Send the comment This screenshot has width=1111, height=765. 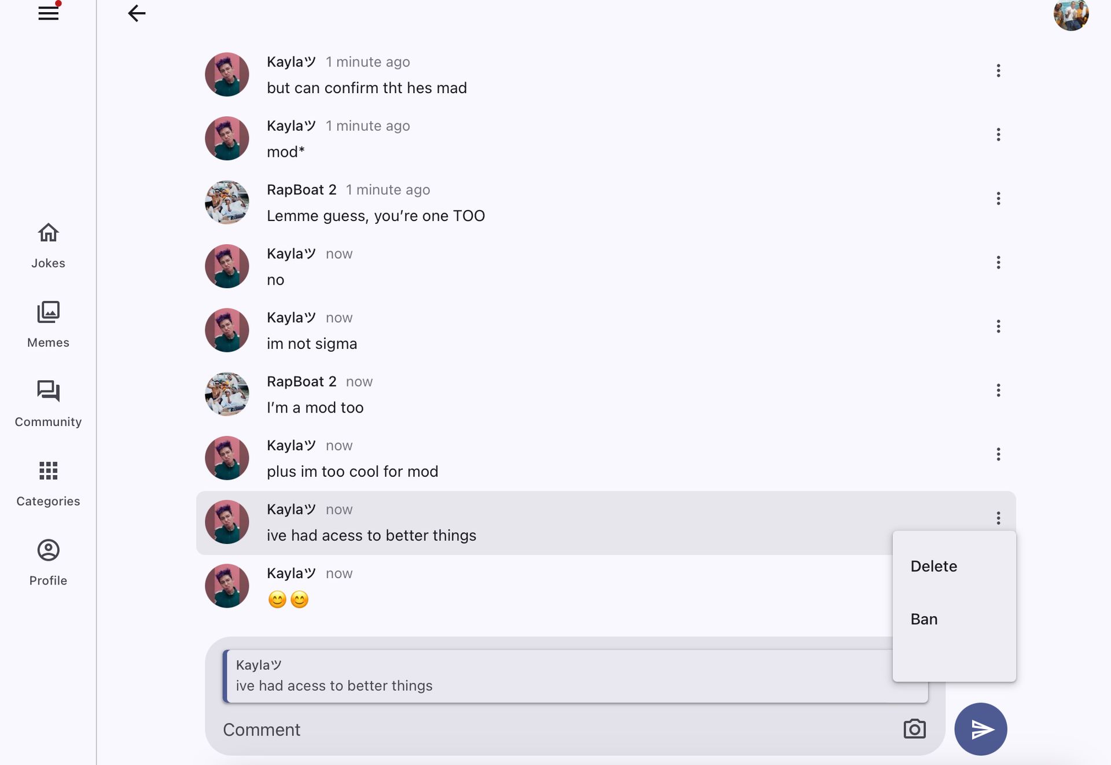(x=980, y=729)
